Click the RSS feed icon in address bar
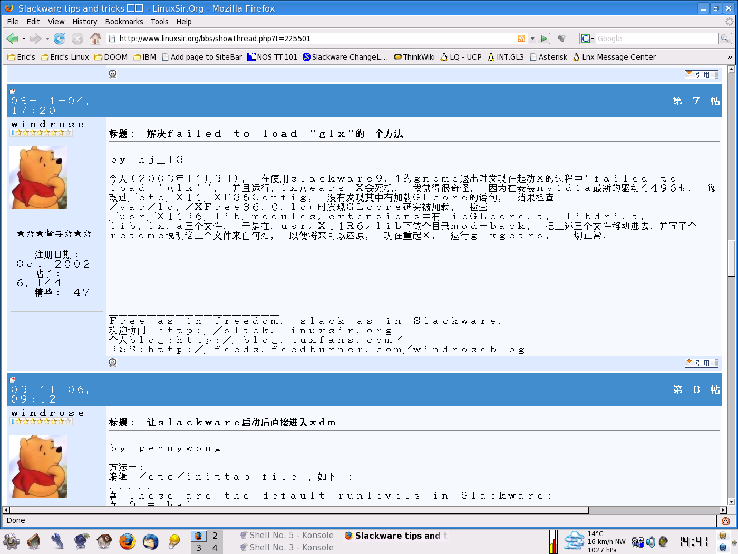This screenshot has width=738, height=554. 521,39
